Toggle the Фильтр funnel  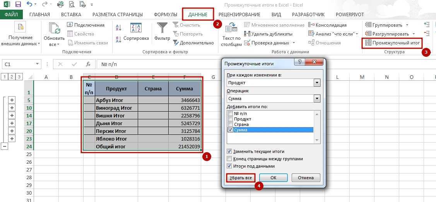(x=162, y=32)
